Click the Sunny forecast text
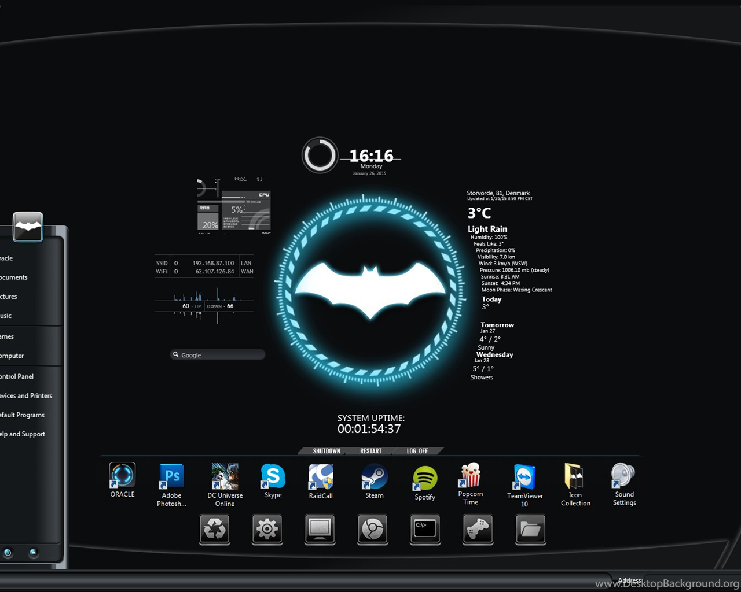Screen dimensions: 741x592 (486, 347)
